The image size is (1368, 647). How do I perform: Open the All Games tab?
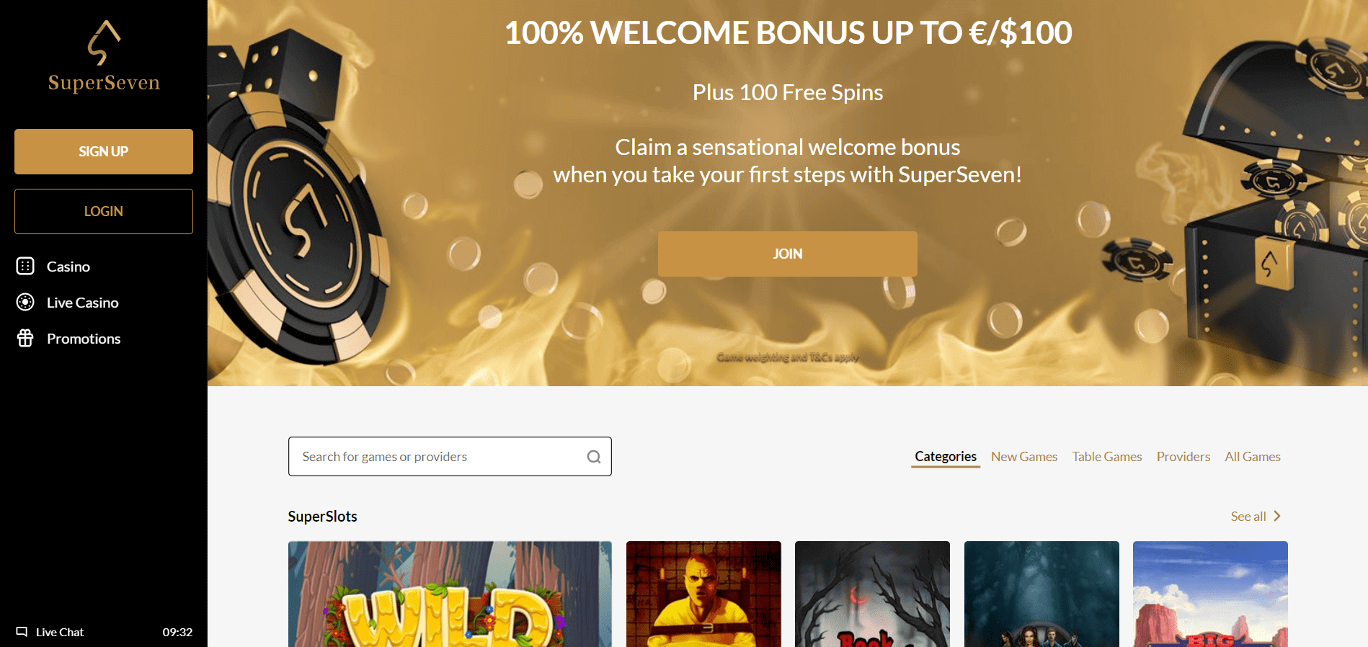(1253, 457)
